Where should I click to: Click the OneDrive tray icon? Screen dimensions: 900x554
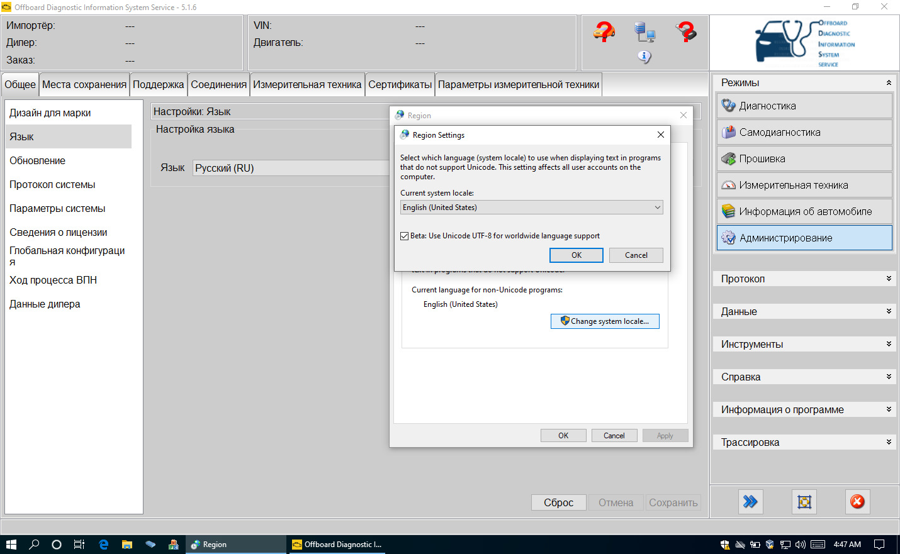click(x=740, y=545)
